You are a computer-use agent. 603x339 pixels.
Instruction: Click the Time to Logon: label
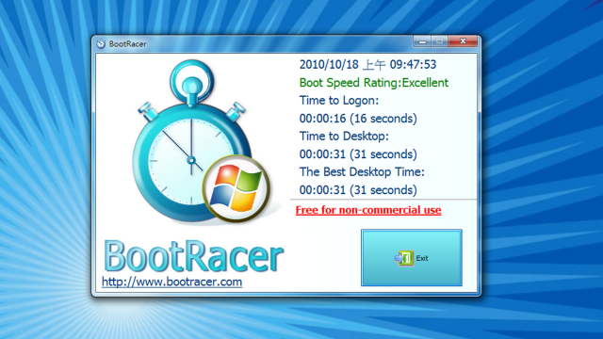[x=339, y=101]
